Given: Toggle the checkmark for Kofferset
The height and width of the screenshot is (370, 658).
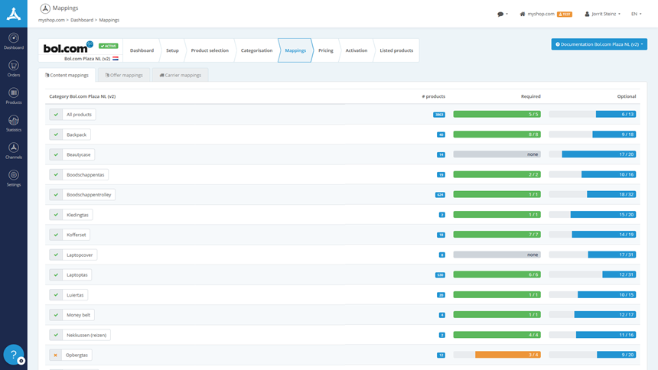Looking at the screenshot, I should point(56,235).
